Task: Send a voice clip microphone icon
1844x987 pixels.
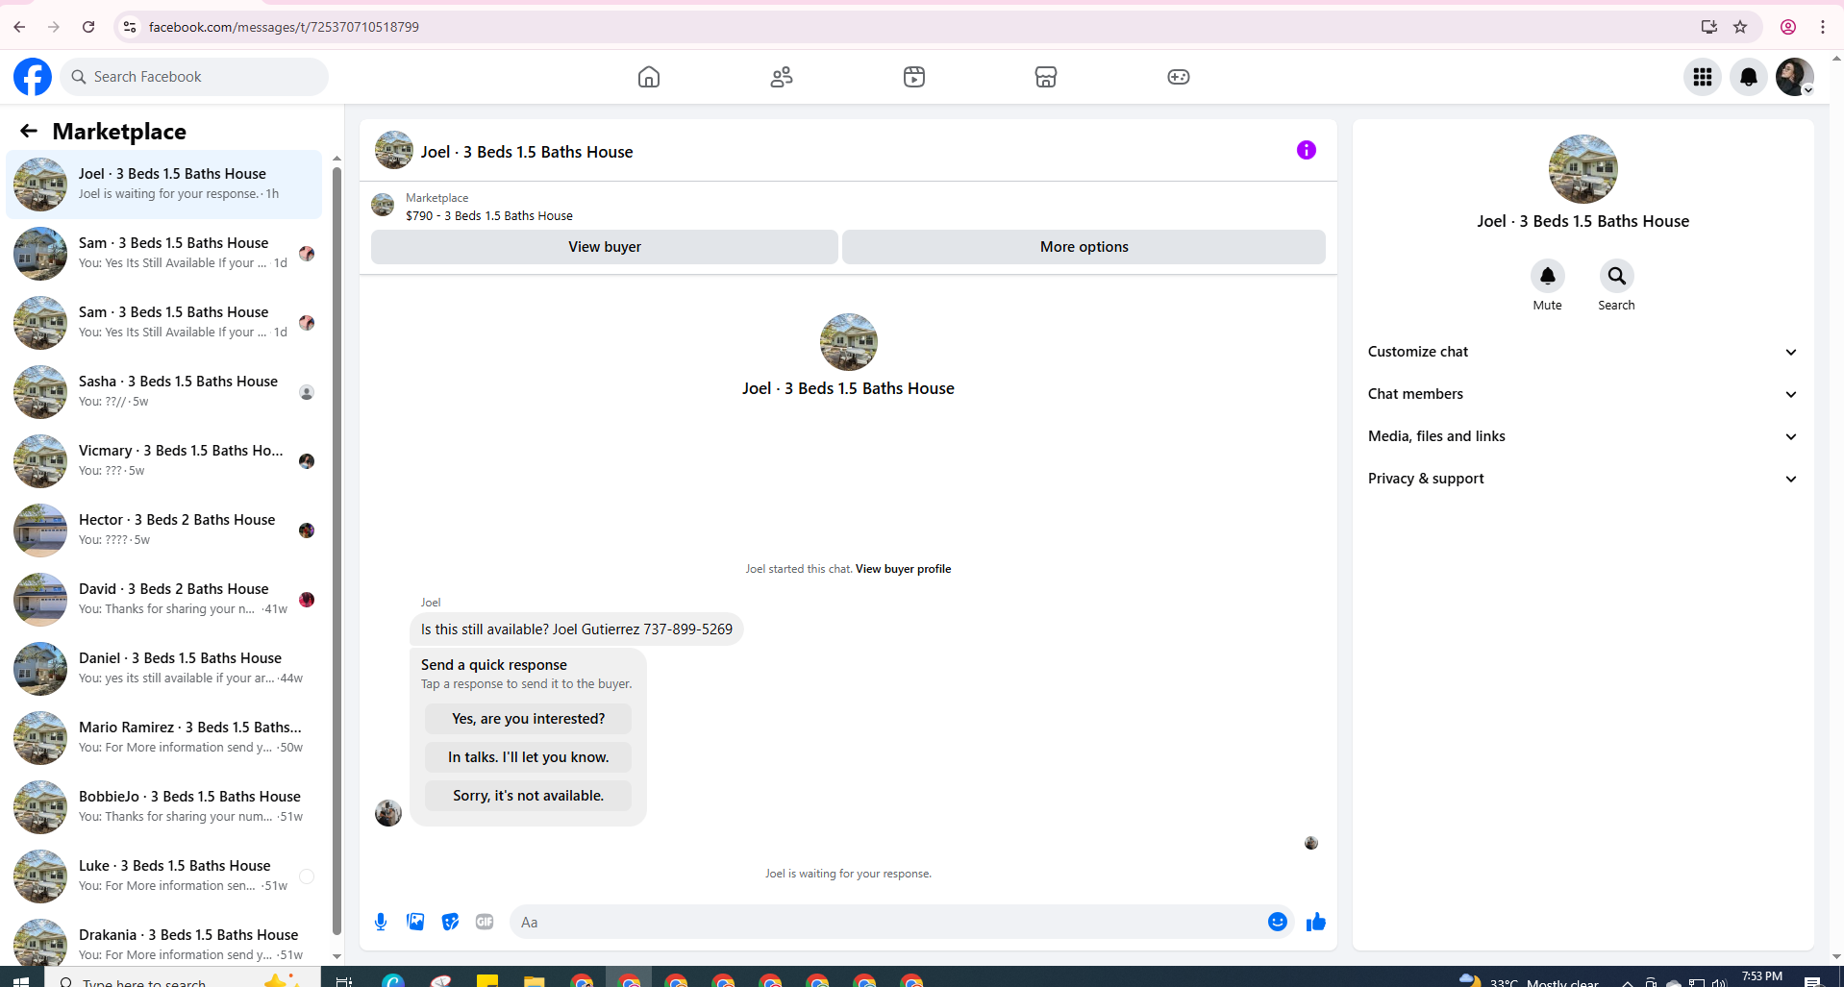Action: [381, 923]
